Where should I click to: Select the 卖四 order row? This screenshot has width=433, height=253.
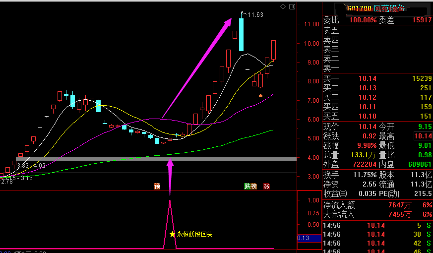377,40
